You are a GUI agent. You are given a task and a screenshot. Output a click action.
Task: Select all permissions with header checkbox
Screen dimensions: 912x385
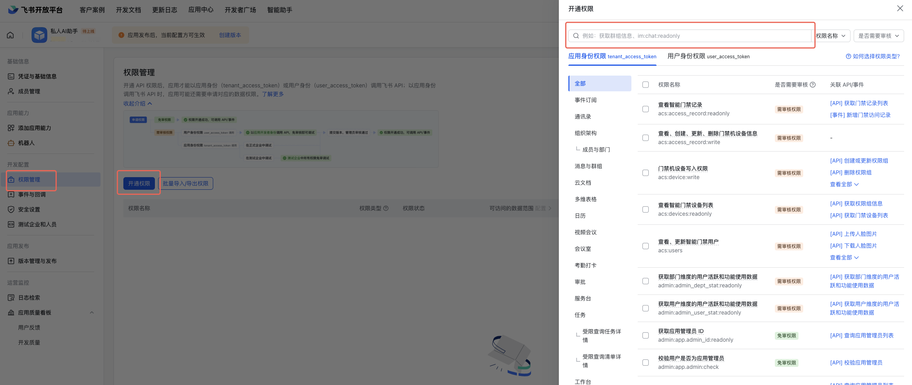coord(646,85)
